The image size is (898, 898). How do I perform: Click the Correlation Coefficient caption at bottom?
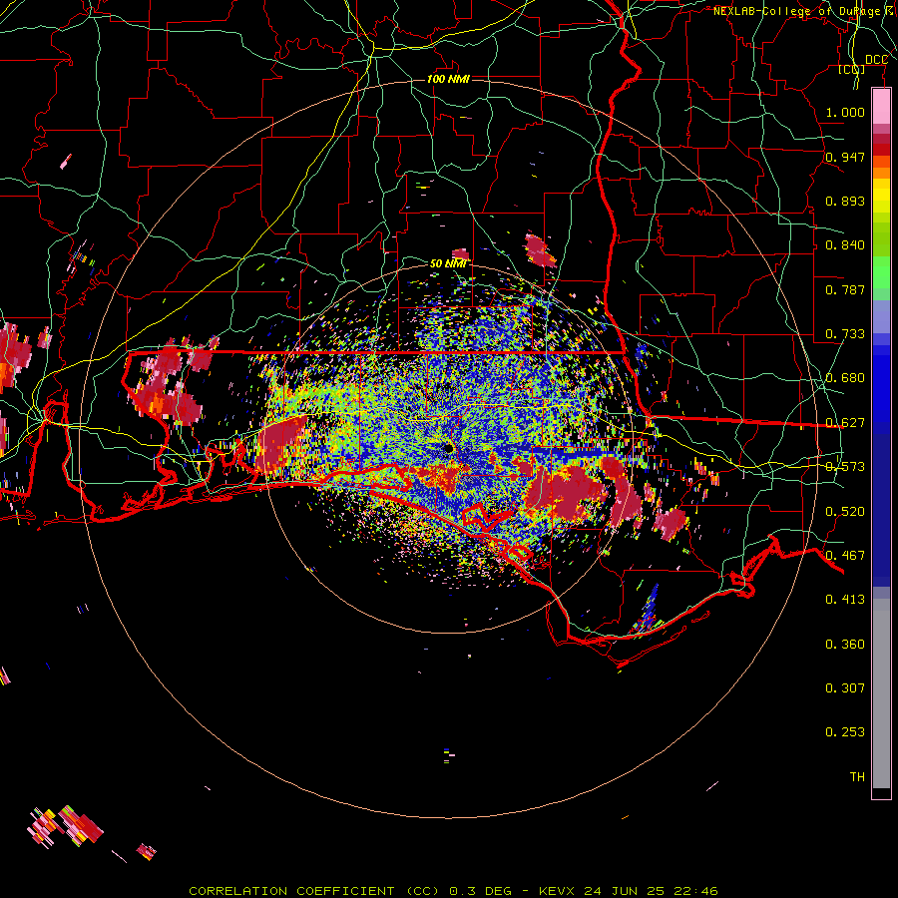(x=453, y=891)
